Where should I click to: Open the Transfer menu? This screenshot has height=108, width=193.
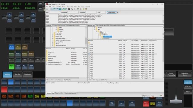59,7
